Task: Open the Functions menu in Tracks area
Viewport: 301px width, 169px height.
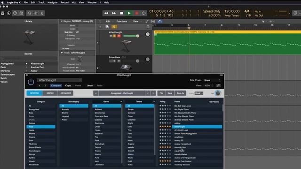Action: click(x=121, y=22)
